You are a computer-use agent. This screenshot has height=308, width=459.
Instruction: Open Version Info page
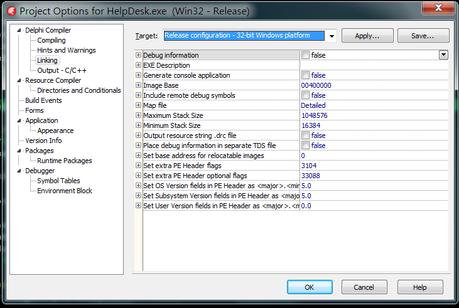pyautogui.click(x=43, y=141)
